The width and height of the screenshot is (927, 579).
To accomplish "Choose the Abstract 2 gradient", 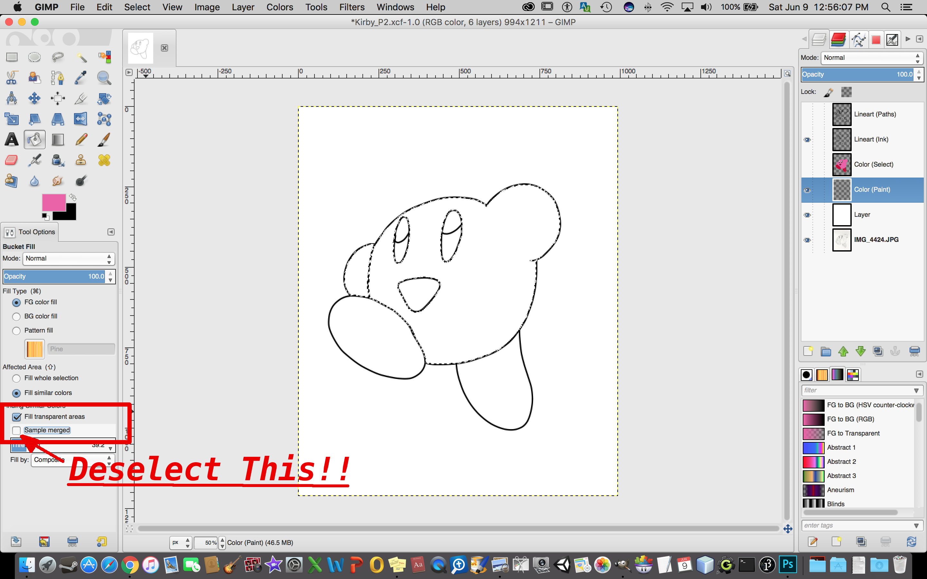I will pyautogui.click(x=858, y=462).
